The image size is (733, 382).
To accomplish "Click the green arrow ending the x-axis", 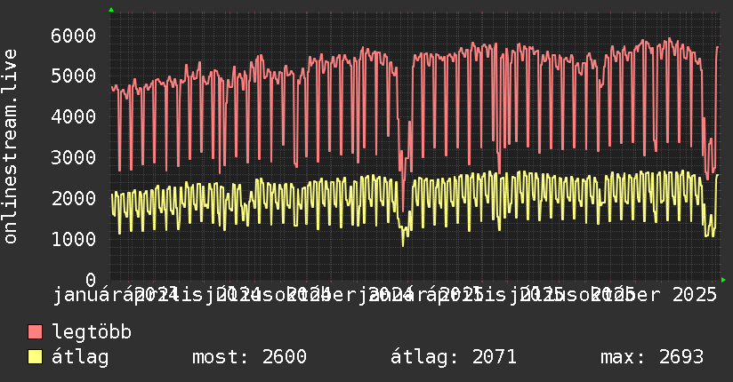I will click(723, 280).
